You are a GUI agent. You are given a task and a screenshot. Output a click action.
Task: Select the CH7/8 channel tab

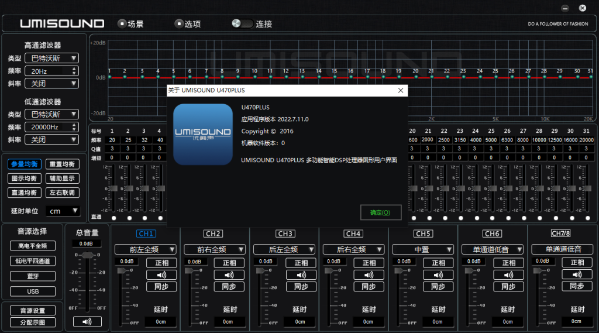(x=560, y=233)
